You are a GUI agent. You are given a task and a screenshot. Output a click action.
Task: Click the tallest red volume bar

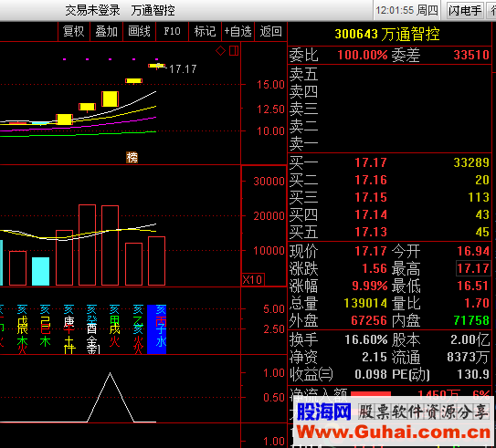tap(88, 245)
